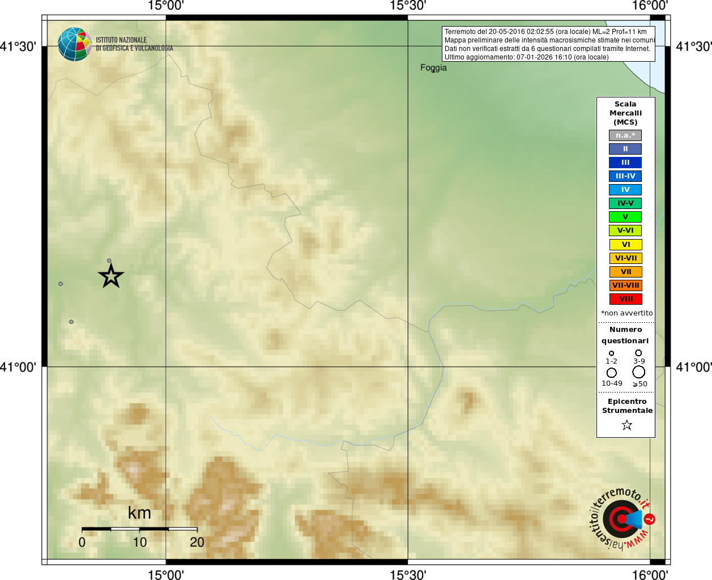Click the IV-V green legend swatch

(x=625, y=203)
